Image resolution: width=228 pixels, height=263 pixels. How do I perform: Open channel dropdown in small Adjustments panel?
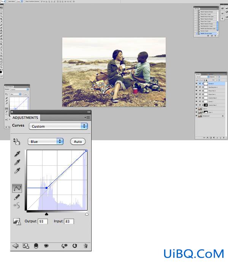(x=16, y=94)
